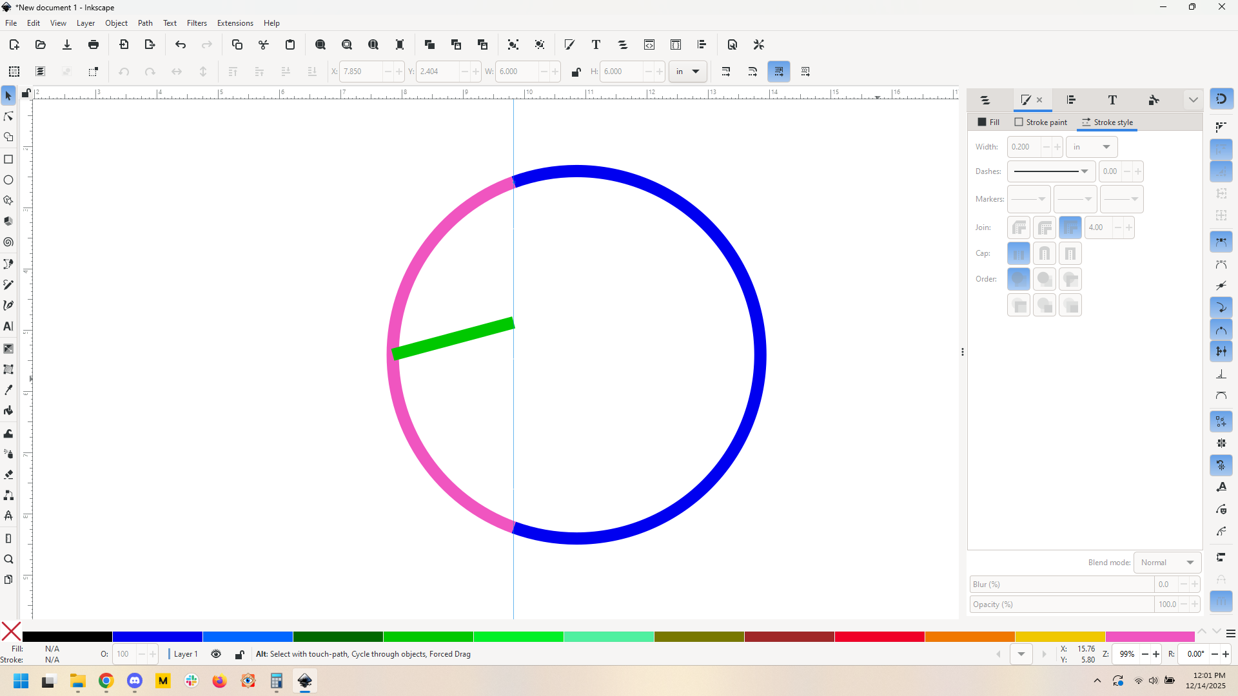Click the stroke Width input field

tap(1024, 147)
